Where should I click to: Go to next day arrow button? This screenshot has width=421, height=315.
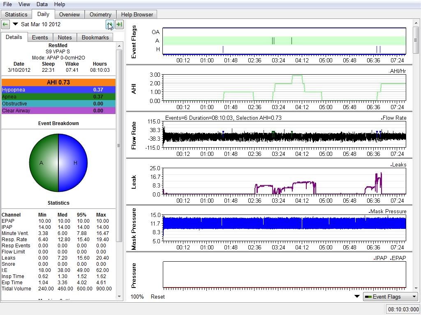[109, 24]
